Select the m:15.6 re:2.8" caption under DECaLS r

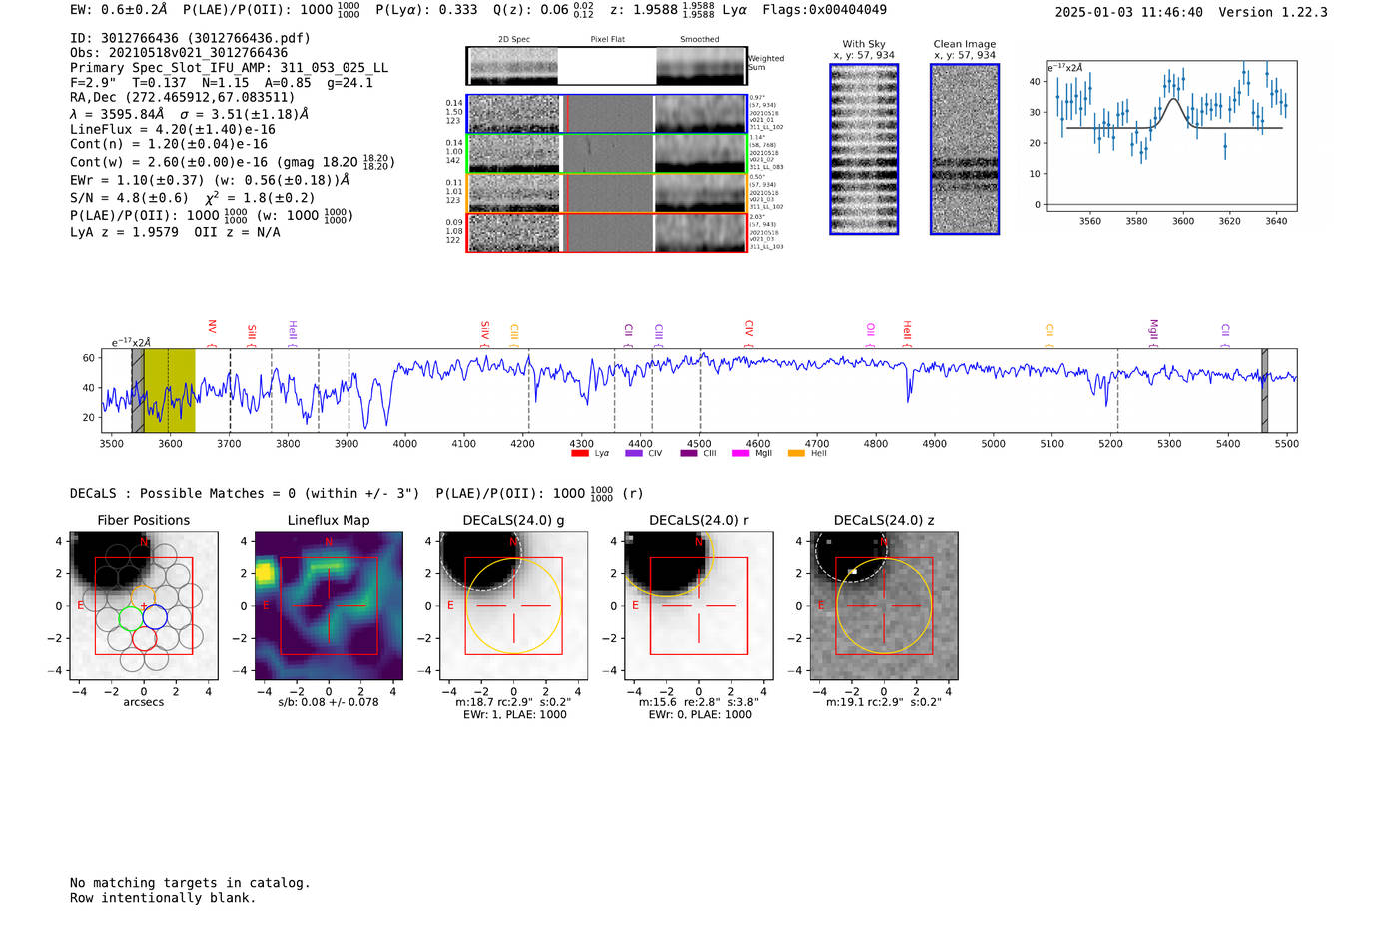(x=699, y=702)
